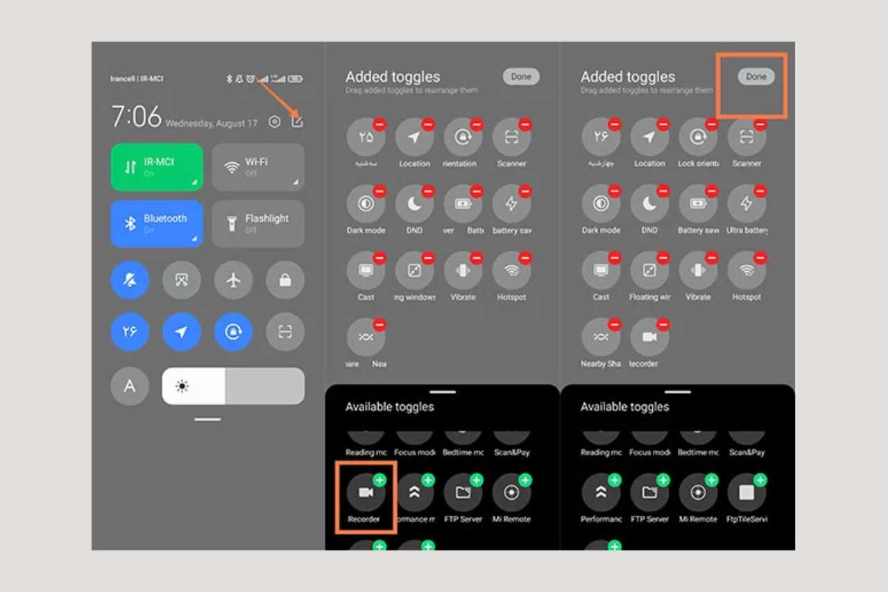Open scanner toggle on left control center

pyautogui.click(x=285, y=332)
